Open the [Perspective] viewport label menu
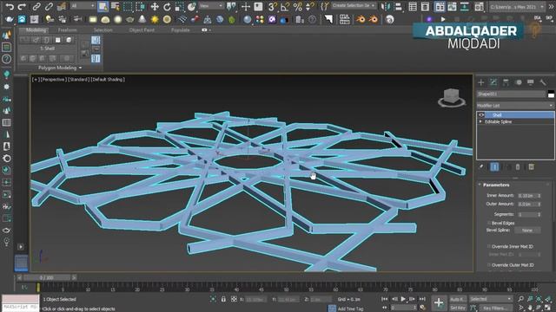This screenshot has width=556, height=312. (54, 80)
